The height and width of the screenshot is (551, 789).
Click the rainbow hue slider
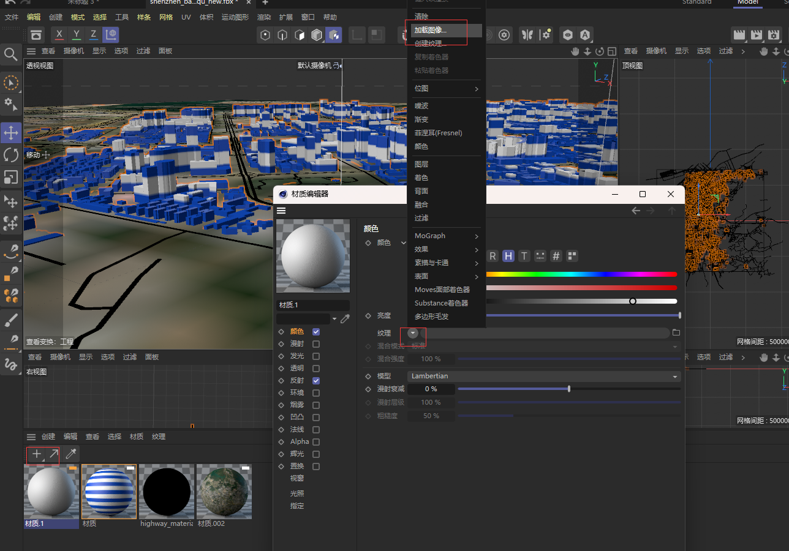(x=581, y=274)
